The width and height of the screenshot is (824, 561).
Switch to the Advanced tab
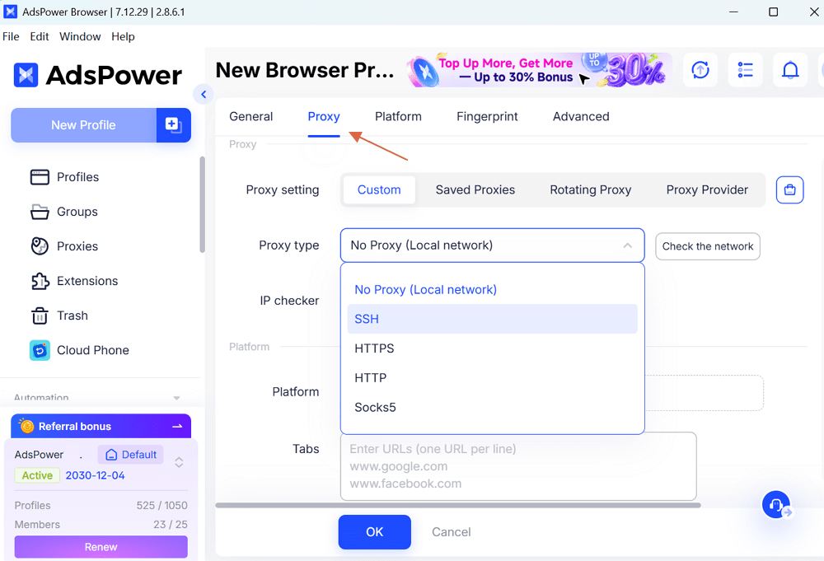pos(581,117)
